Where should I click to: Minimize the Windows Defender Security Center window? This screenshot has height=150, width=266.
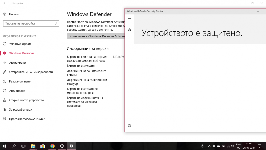pyautogui.click(x=258, y=11)
